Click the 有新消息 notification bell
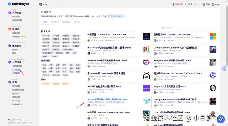 point(173,4)
